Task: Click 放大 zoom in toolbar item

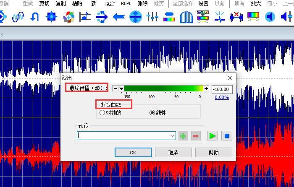Action: coord(256,3)
